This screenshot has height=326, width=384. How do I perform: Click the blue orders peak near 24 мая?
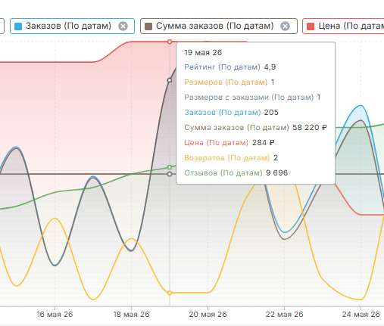pos(361,106)
